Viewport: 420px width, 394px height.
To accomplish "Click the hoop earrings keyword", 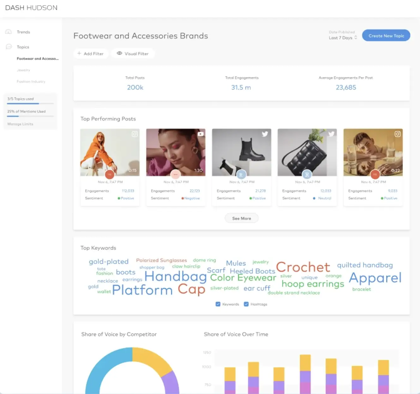I will pos(313,284).
